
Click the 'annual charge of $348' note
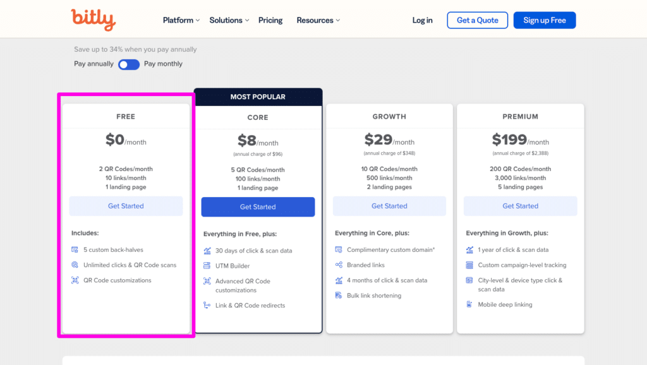(x=389, y=153)
